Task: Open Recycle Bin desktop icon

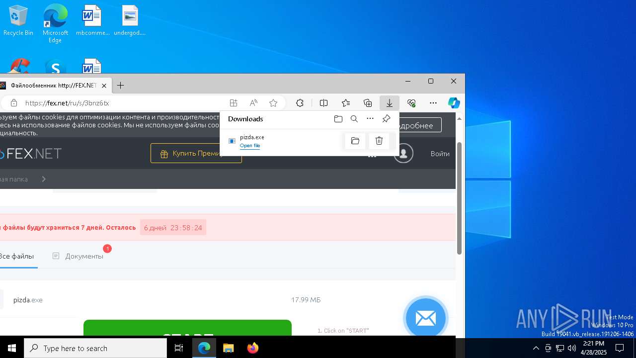Action: [x=18, y=21]
